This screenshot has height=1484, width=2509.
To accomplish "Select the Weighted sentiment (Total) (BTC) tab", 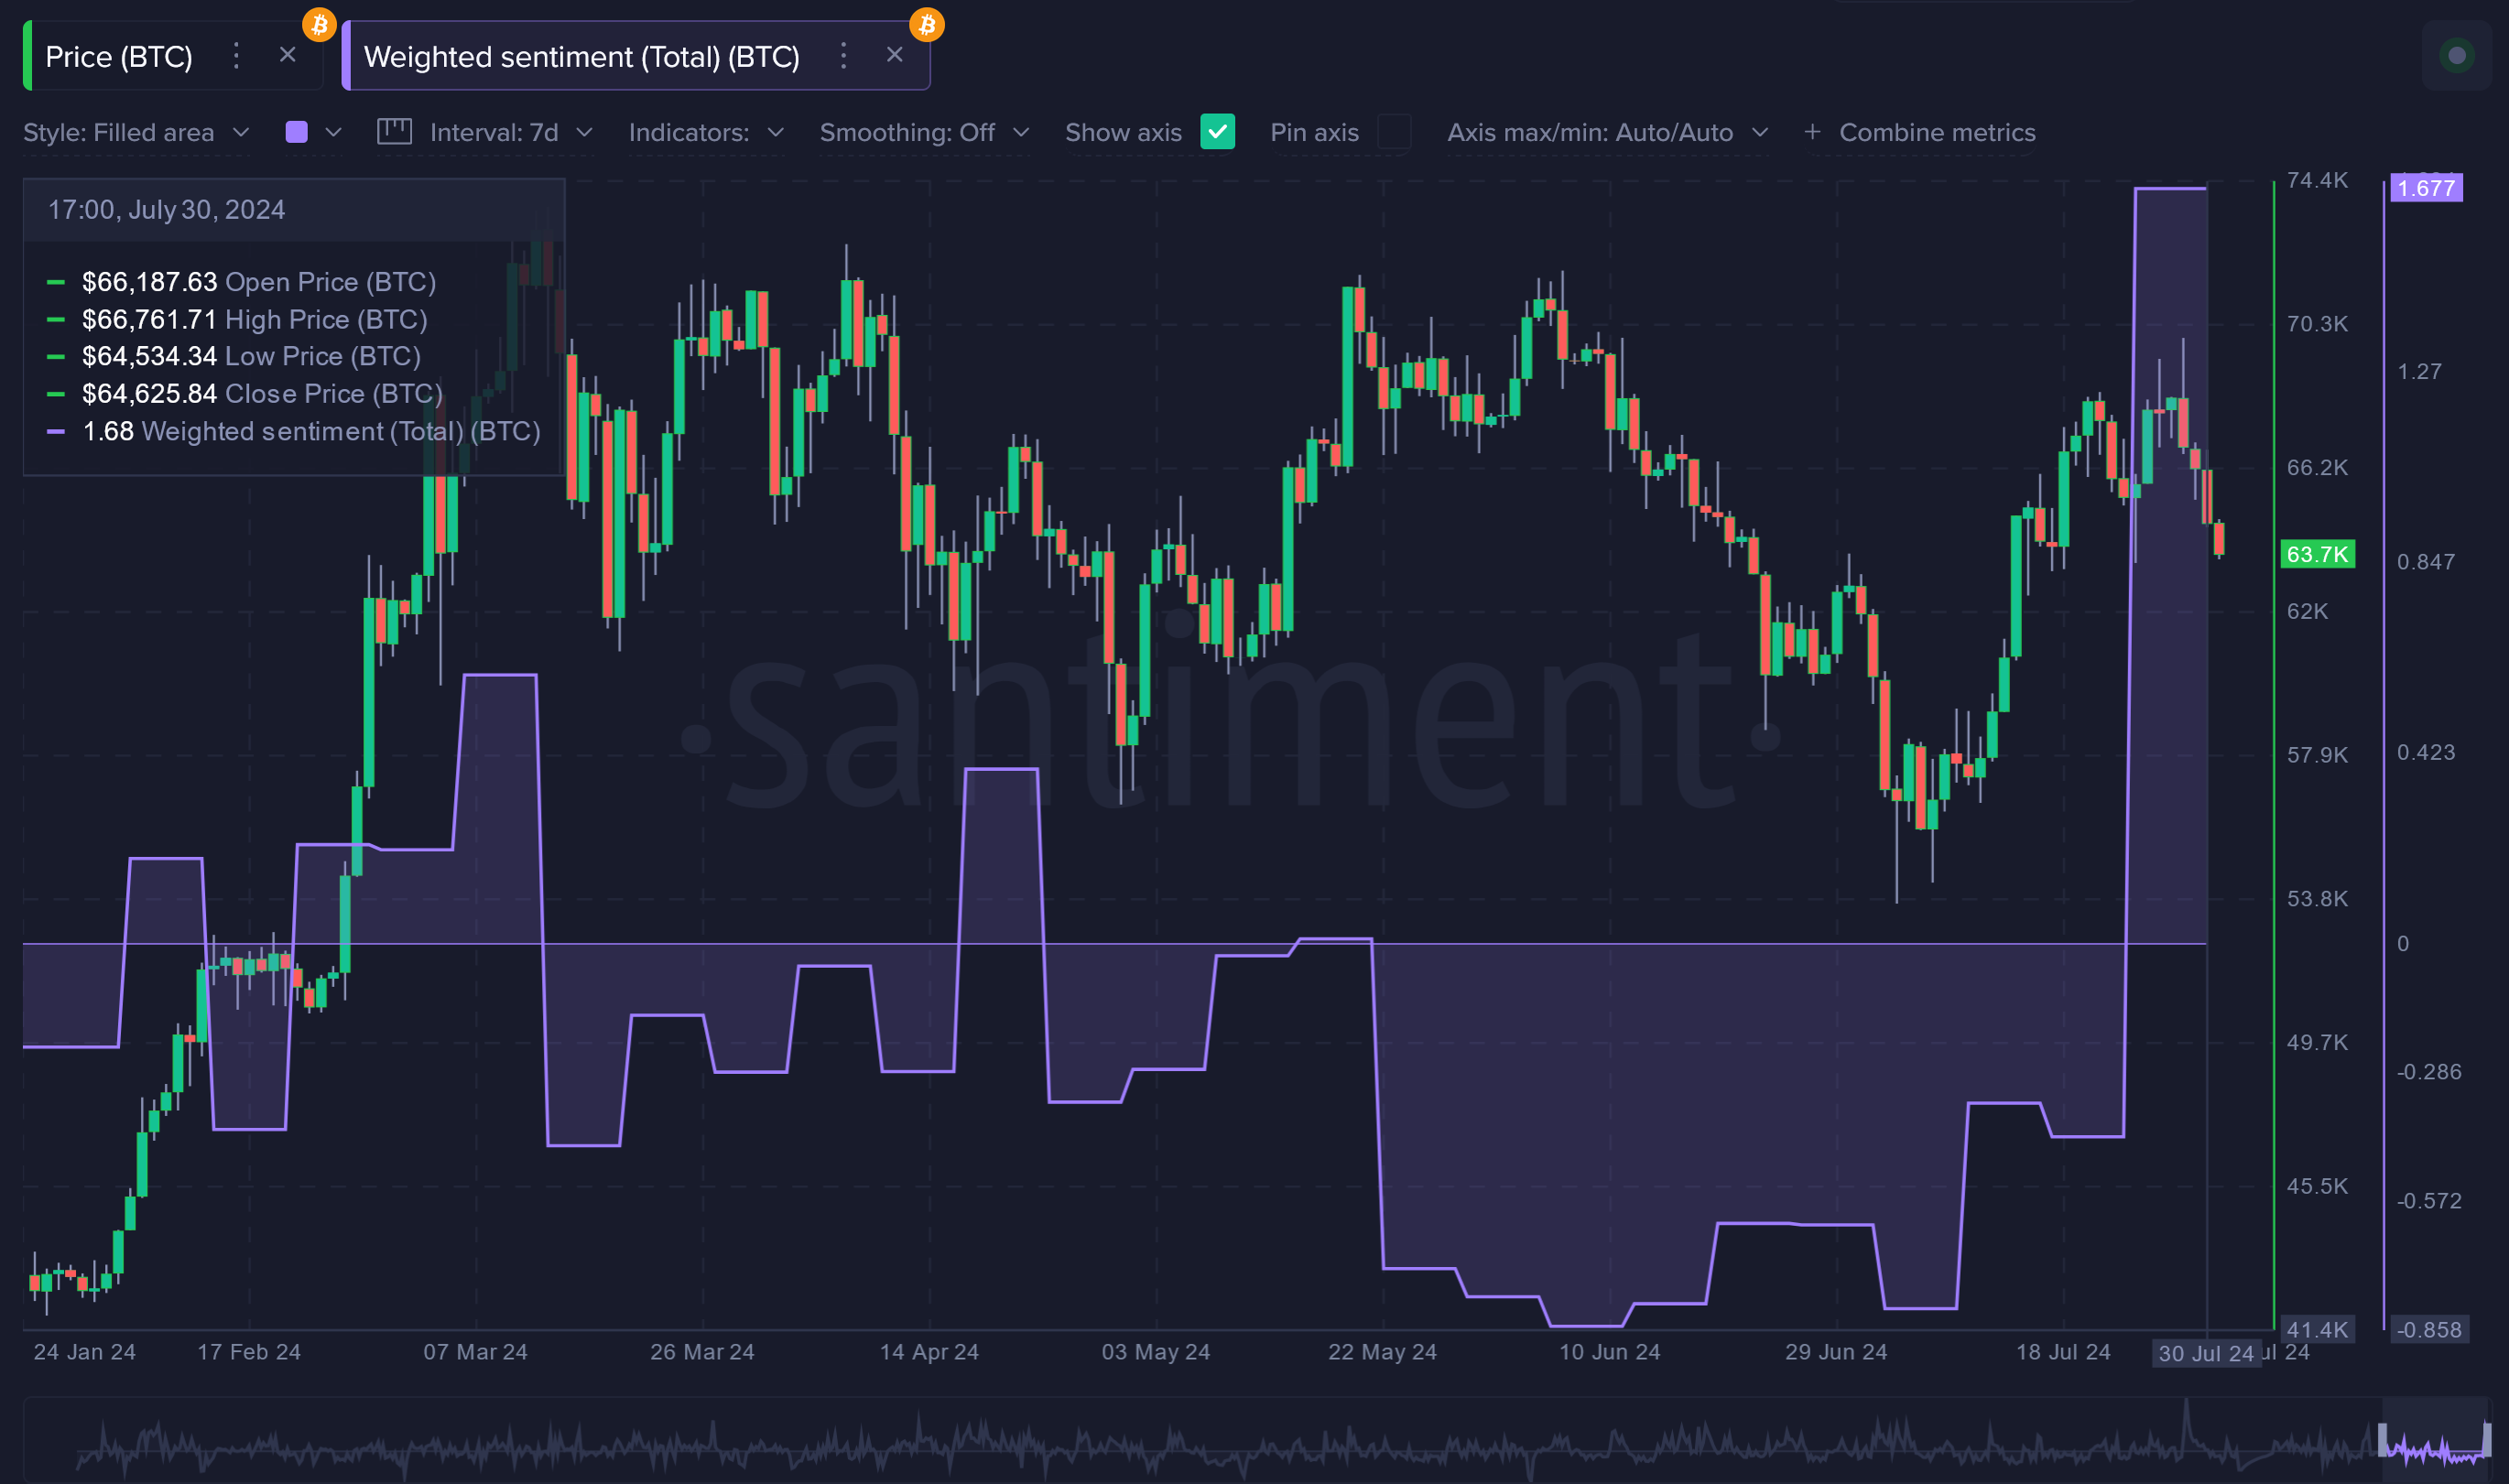I will coord(582,56).
